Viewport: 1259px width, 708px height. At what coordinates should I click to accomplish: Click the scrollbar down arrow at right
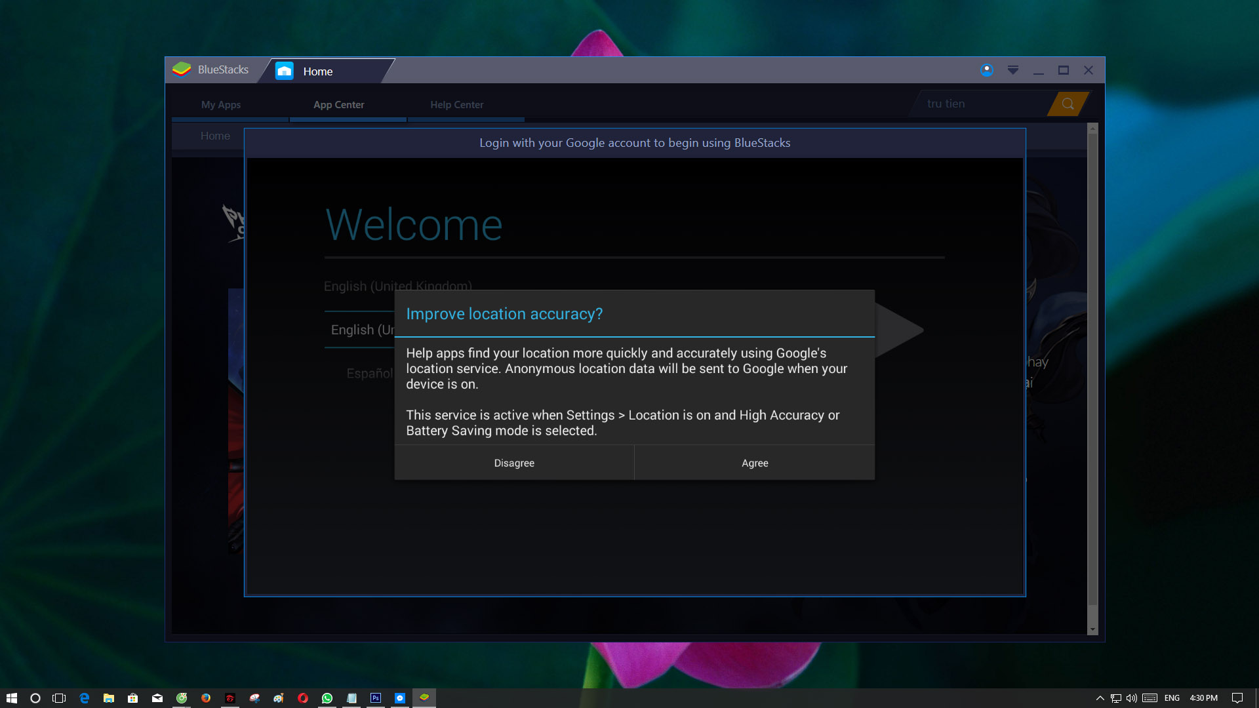pyautogui.click(x=1092, y=629)
